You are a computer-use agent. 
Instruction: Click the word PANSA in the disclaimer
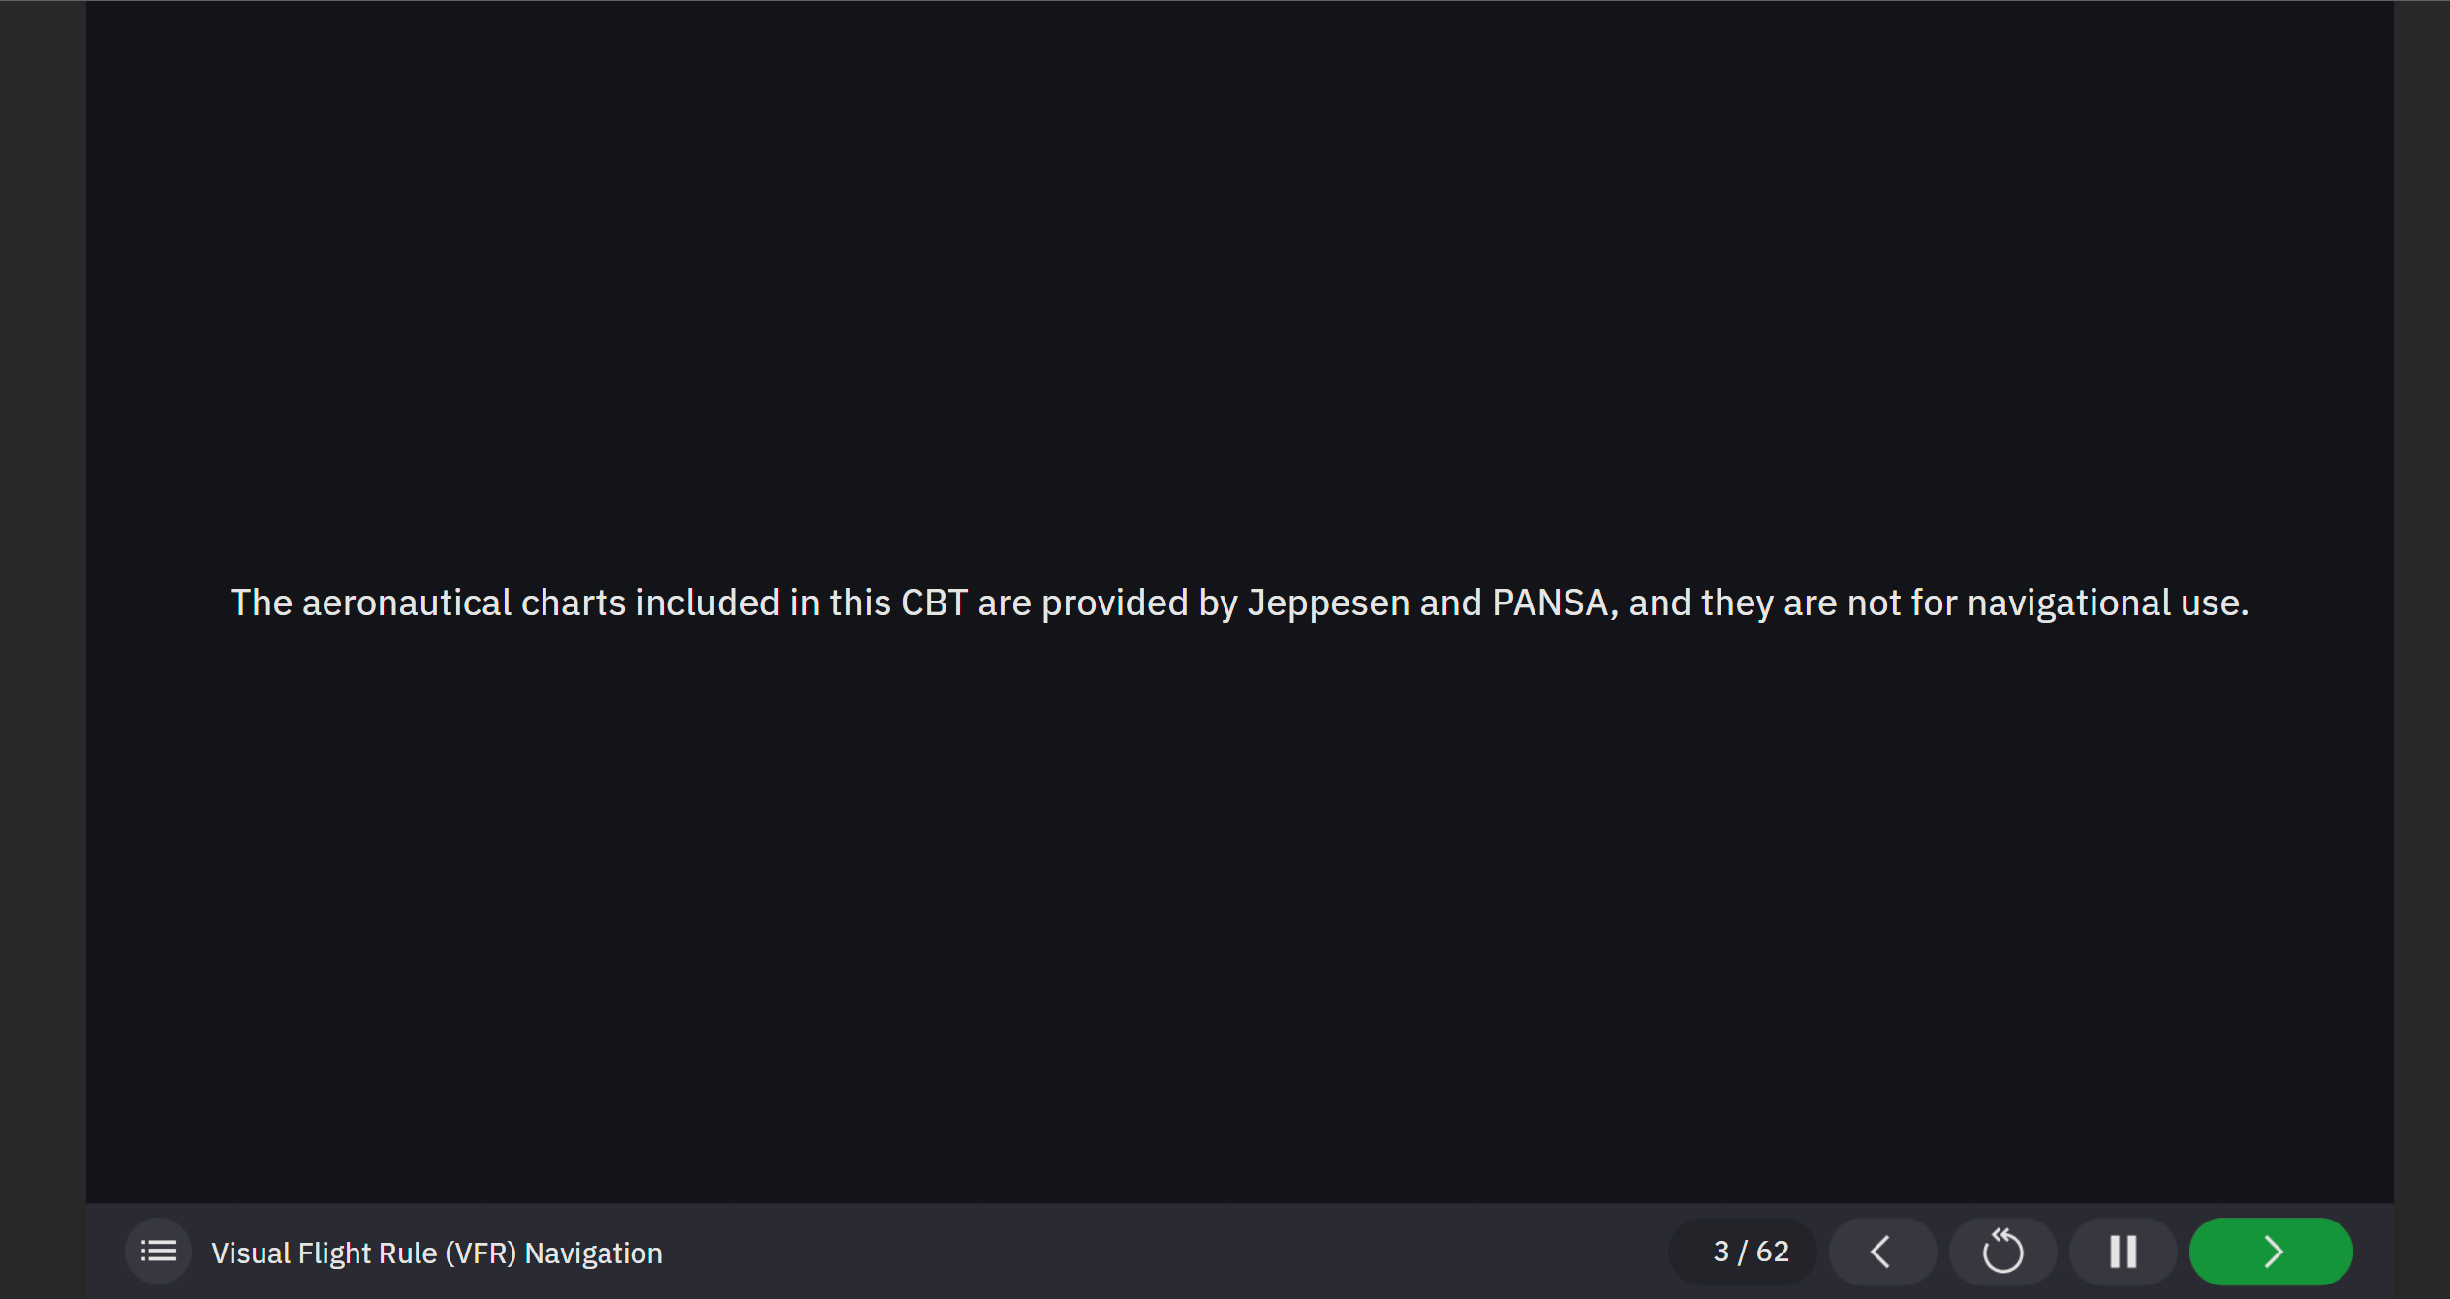(x=1550, y=603)
